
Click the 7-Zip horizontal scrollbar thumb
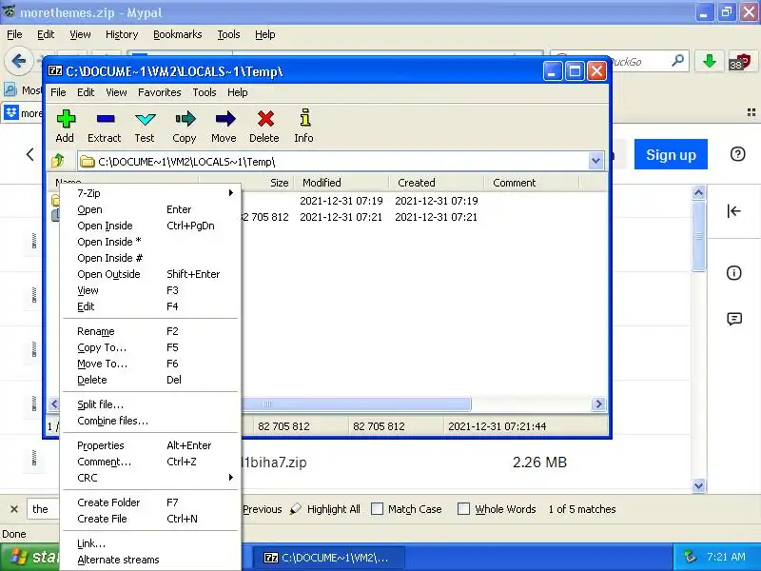click(356, 404)
